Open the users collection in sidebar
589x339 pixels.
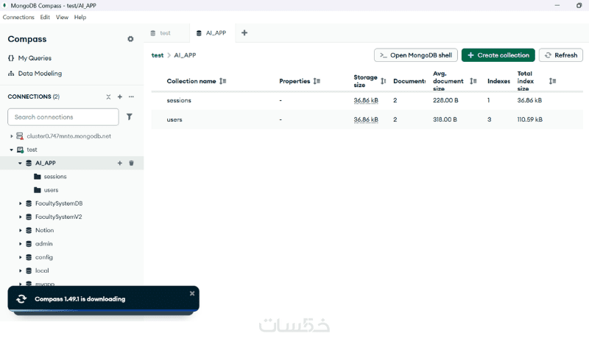coord(51,190)
